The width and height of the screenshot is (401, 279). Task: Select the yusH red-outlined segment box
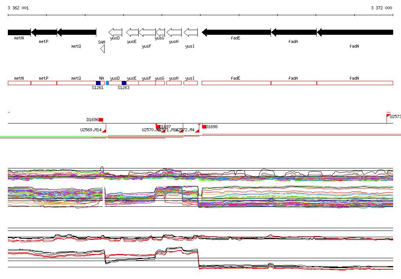(174, 83)
